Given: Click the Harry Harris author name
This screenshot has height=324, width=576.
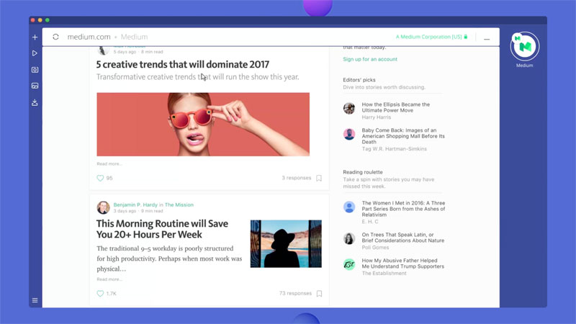Looking at the screenshot, I should click(x=376, y=117).
